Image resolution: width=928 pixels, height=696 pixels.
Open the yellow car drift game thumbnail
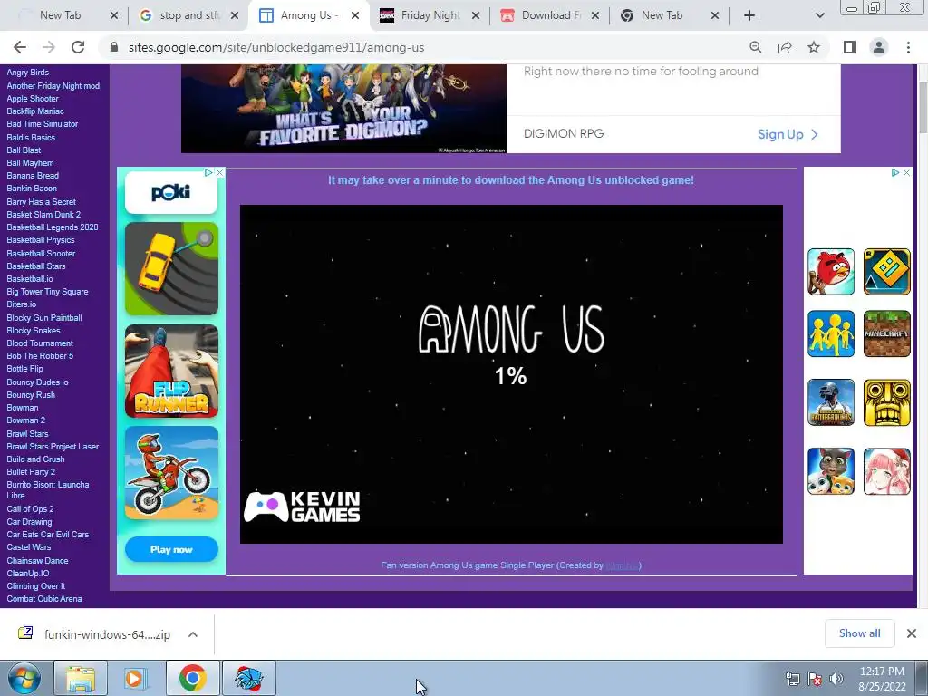171,268
